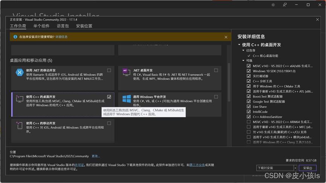Image resolution: width=326 pixels, height=183 pixels.
Task: Enable the C++ mobile development workload checkbox
Action: 109,123
